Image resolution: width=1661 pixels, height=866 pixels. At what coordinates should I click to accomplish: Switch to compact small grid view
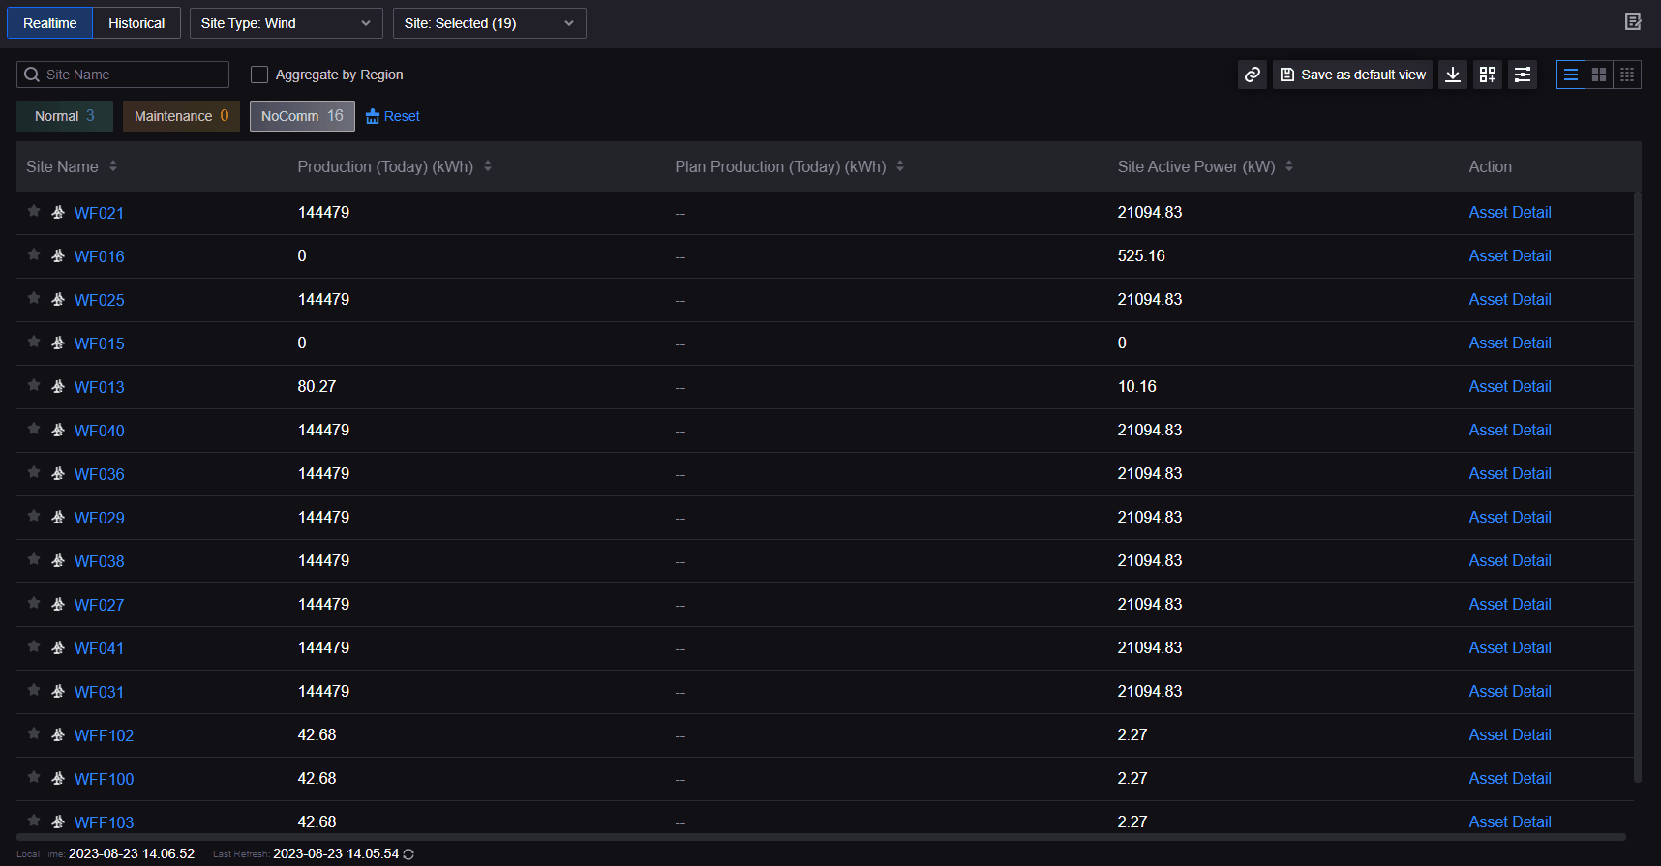pos(1627,75)
